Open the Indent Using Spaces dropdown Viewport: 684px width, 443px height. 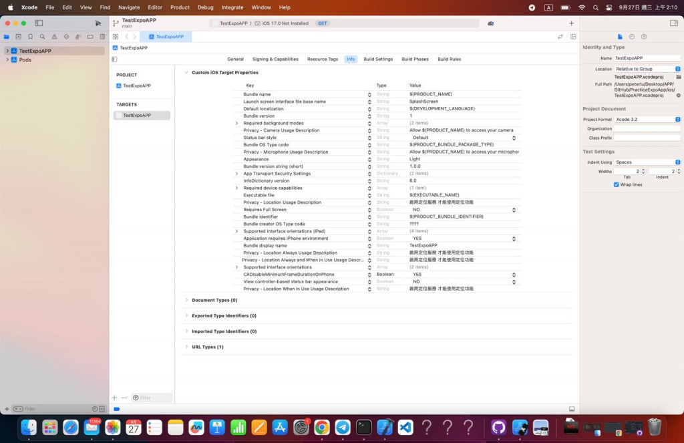pos(647,162)
